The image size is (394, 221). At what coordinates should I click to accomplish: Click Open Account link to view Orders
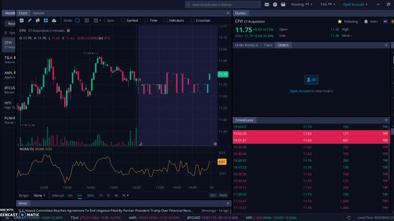coord(300,91)
